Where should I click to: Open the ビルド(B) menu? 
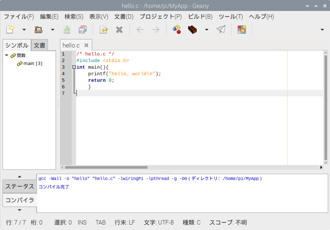pos(200,16)
